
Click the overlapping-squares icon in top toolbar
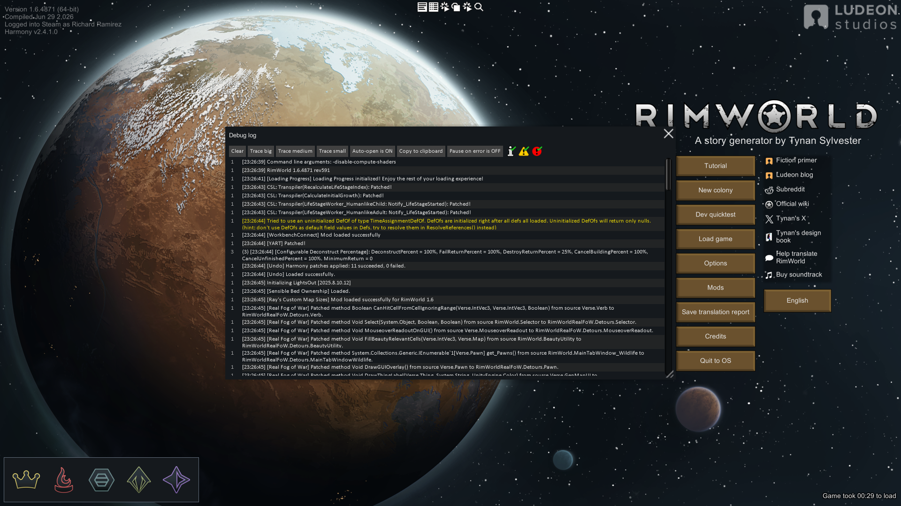pyautogui.click(x=456, y=7)
